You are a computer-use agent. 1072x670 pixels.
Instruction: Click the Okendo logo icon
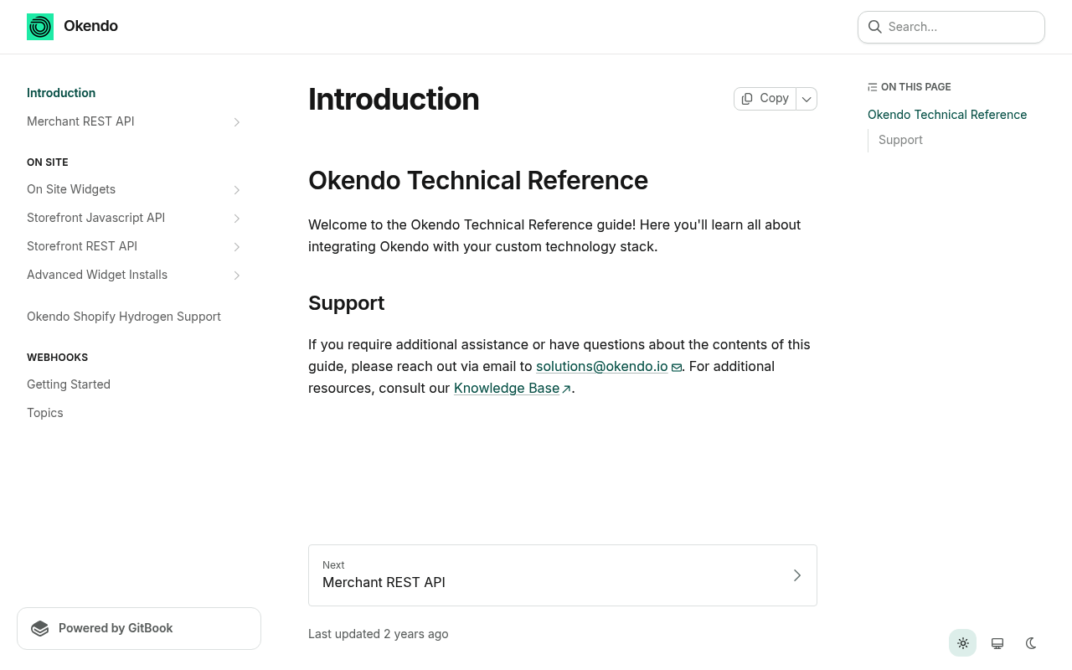pyautogui.click(x=40, y=27)
